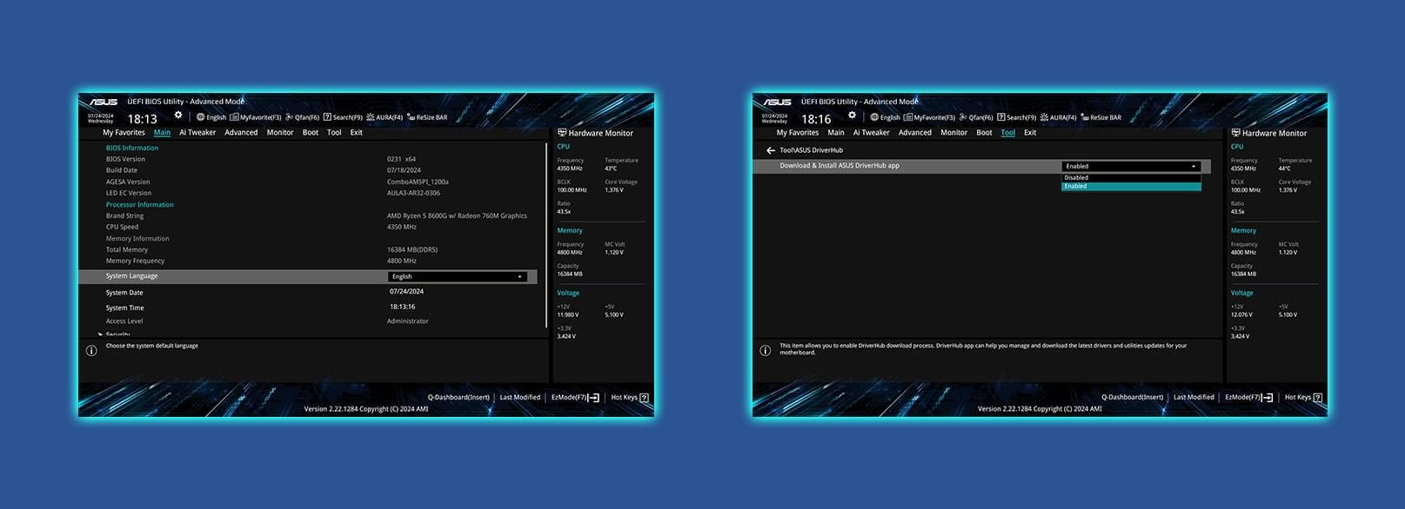The width and height of the screenshot is (1405, 509).
Task: Open Boot tab in right window
Action: (x=985, y=133)
